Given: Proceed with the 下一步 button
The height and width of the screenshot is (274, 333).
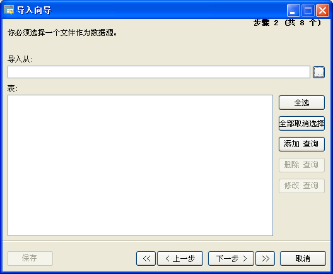Looking at the screenshot, I should (x=231, y=258).
